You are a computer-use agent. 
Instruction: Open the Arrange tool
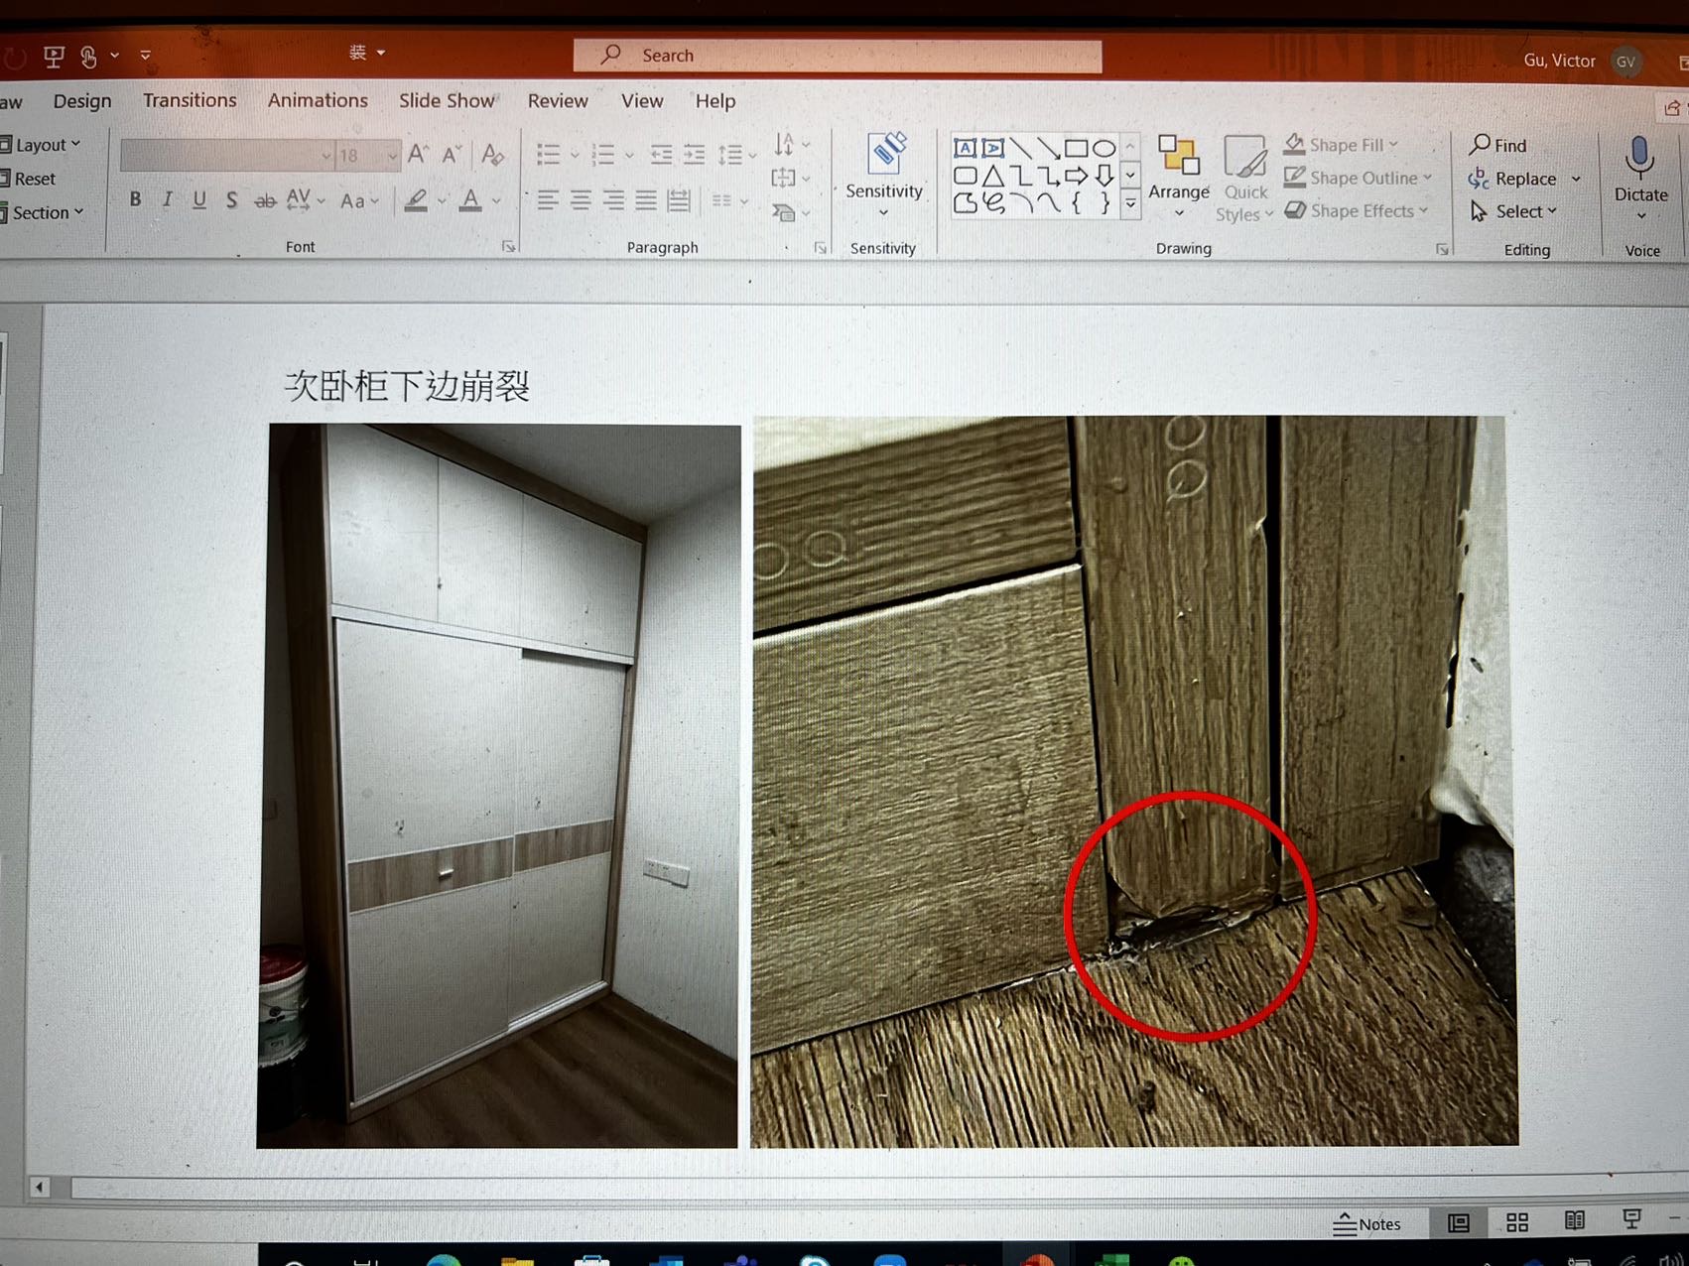(x=1178, y=171)
